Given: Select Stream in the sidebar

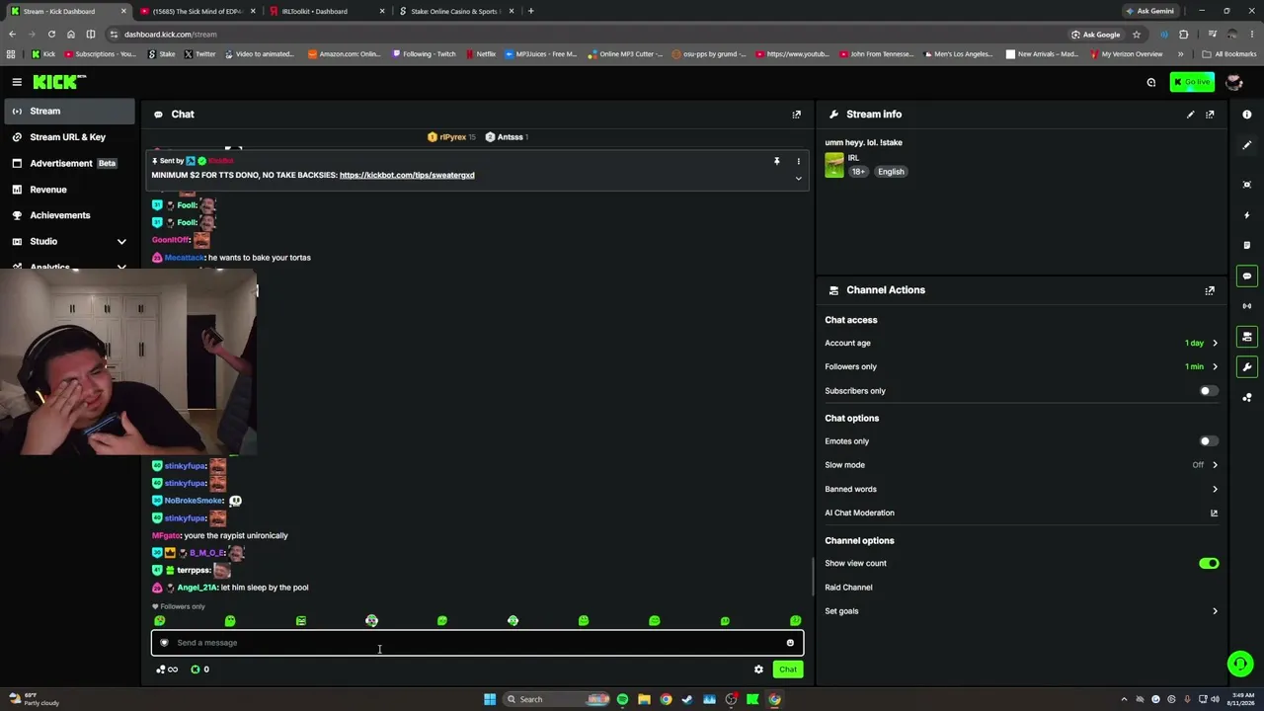Looking at the screenshot, I should coord(69,112).
